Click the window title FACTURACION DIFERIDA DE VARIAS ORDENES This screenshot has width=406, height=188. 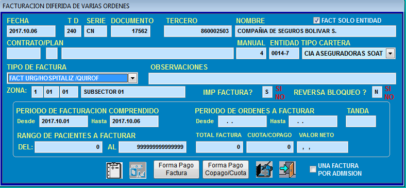click(66, 6)
